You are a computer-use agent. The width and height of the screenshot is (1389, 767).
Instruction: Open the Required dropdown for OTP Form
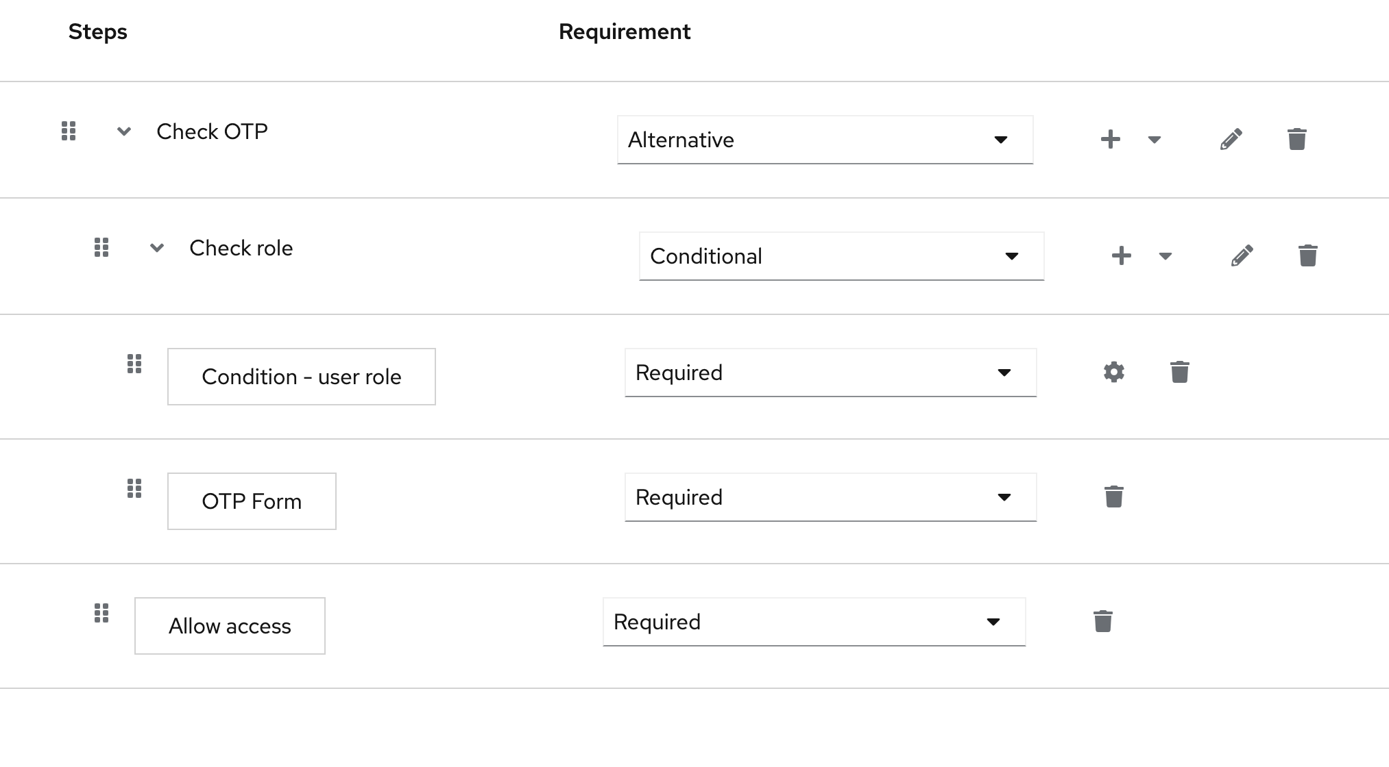pos(830,496)
